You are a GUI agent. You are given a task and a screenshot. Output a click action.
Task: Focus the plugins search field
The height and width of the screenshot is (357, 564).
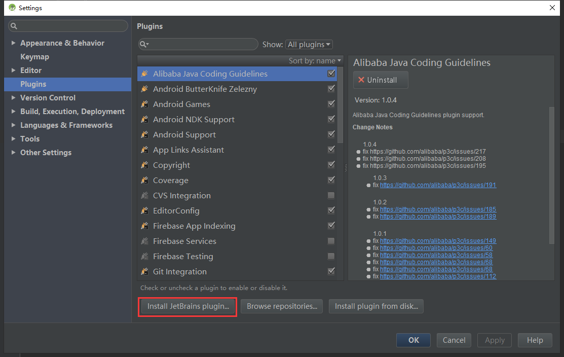(x=198, y=44)
